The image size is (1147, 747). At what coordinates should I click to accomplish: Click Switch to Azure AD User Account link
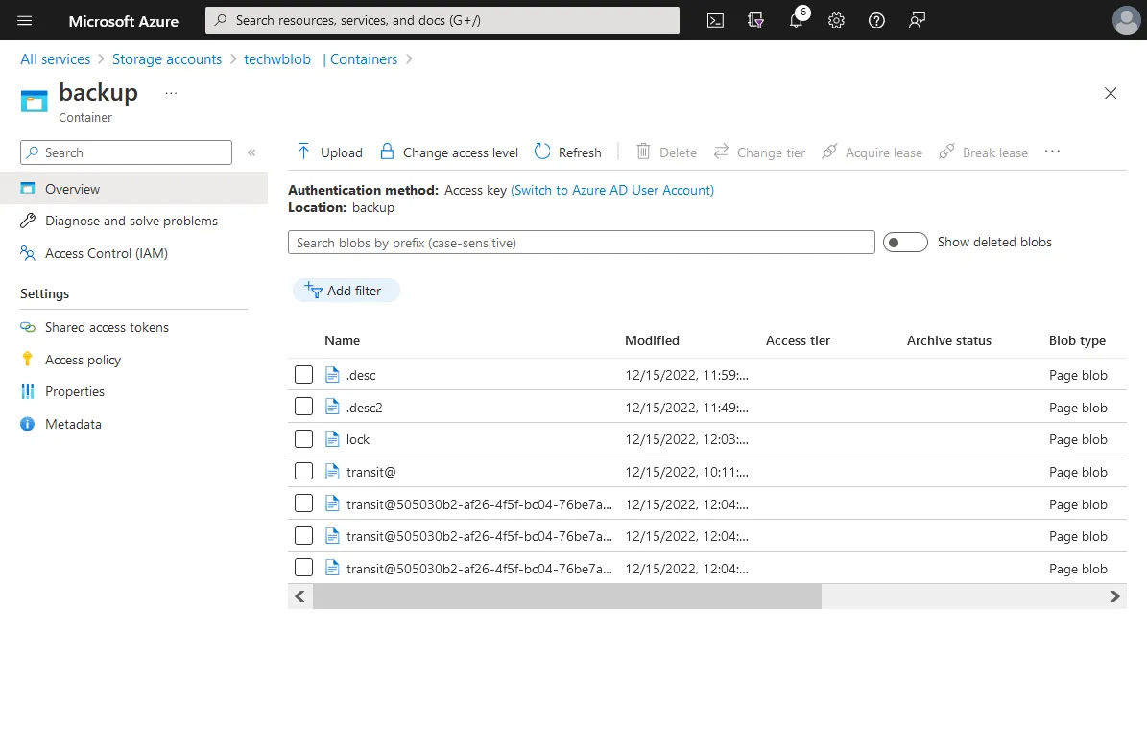point(612,190)
